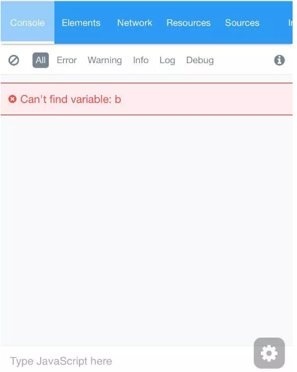Viewport: 297px width, 372px height.
Task: Open Eruda settings via the gear button
Action: 269,353
